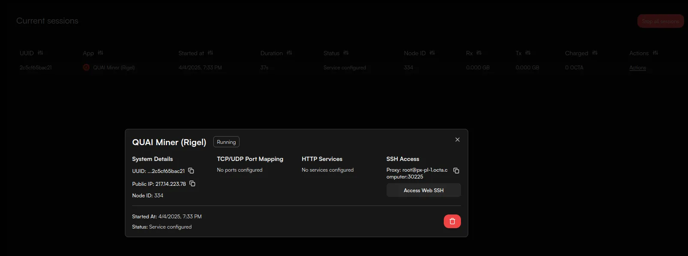Screen dimensions: 688x256
Task: Click the QUAI Miner (Rigel) app name in table
Action: tap(114, 68)
